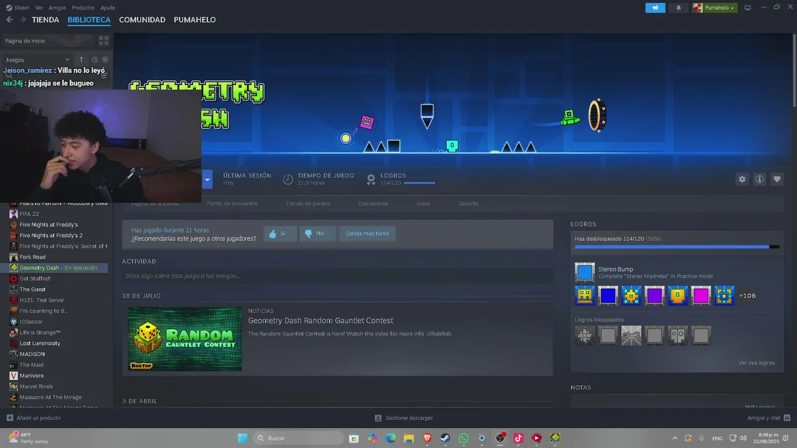Viewport: 797px width, 448px height.
Task: Click Añadir un producto
Action: click(34, 418)
